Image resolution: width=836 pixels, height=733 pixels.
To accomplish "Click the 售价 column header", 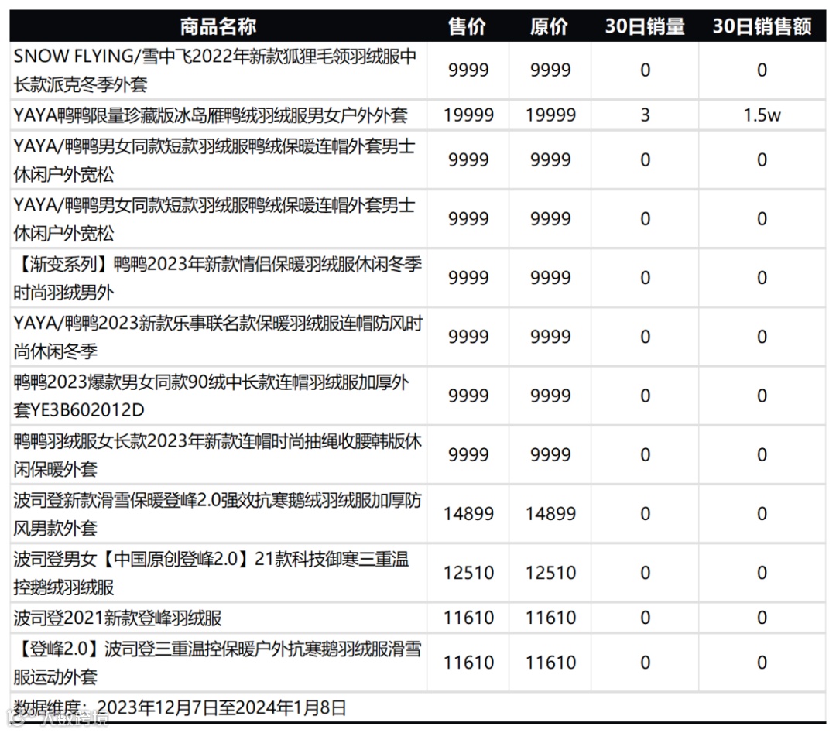I will pyautogui.click(x=468, y=26).
